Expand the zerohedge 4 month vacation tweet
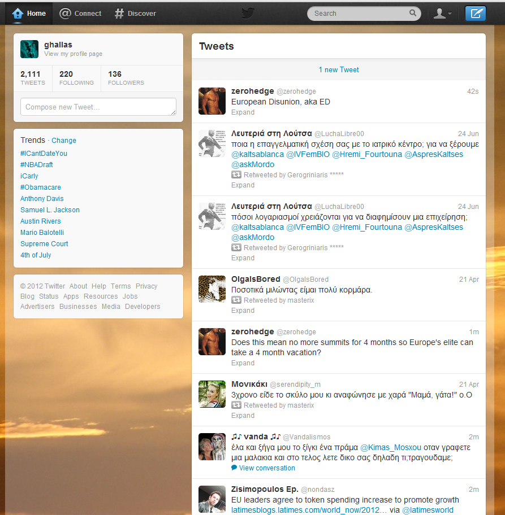The width and height of the screenshot is (505, 515). click(x=243, y=363)
